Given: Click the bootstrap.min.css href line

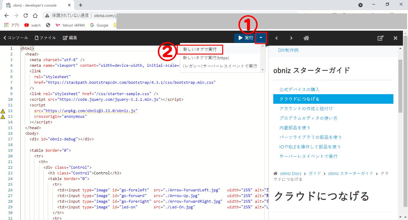Looking at the screenshot, I should point(125,83).
